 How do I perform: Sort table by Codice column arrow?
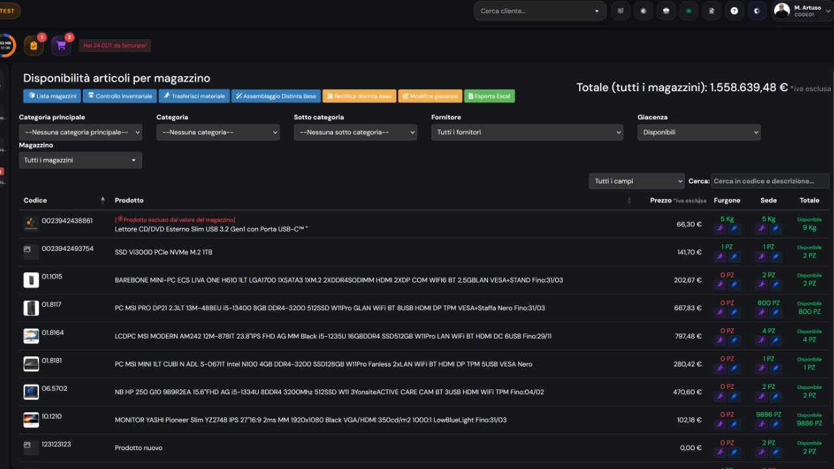point(102,200)
